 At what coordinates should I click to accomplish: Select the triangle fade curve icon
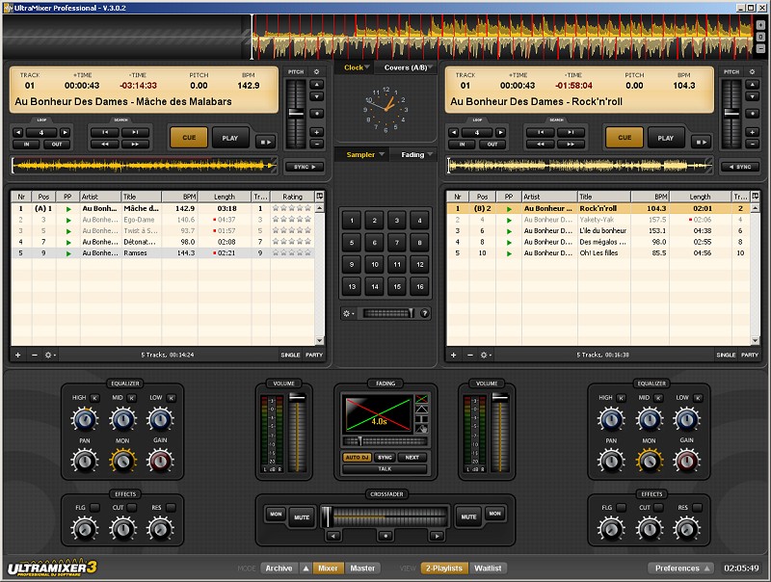421,409
